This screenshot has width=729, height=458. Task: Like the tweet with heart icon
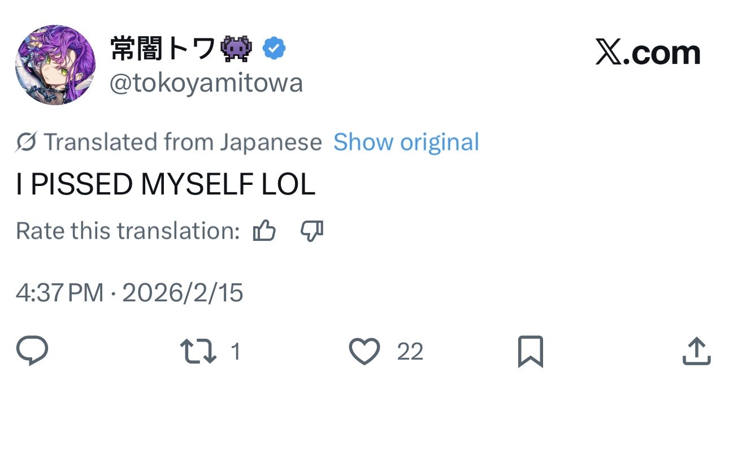[364, 351]
